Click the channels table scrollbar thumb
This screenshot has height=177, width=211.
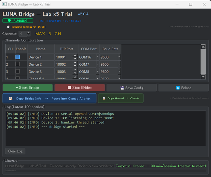[203, 62]
